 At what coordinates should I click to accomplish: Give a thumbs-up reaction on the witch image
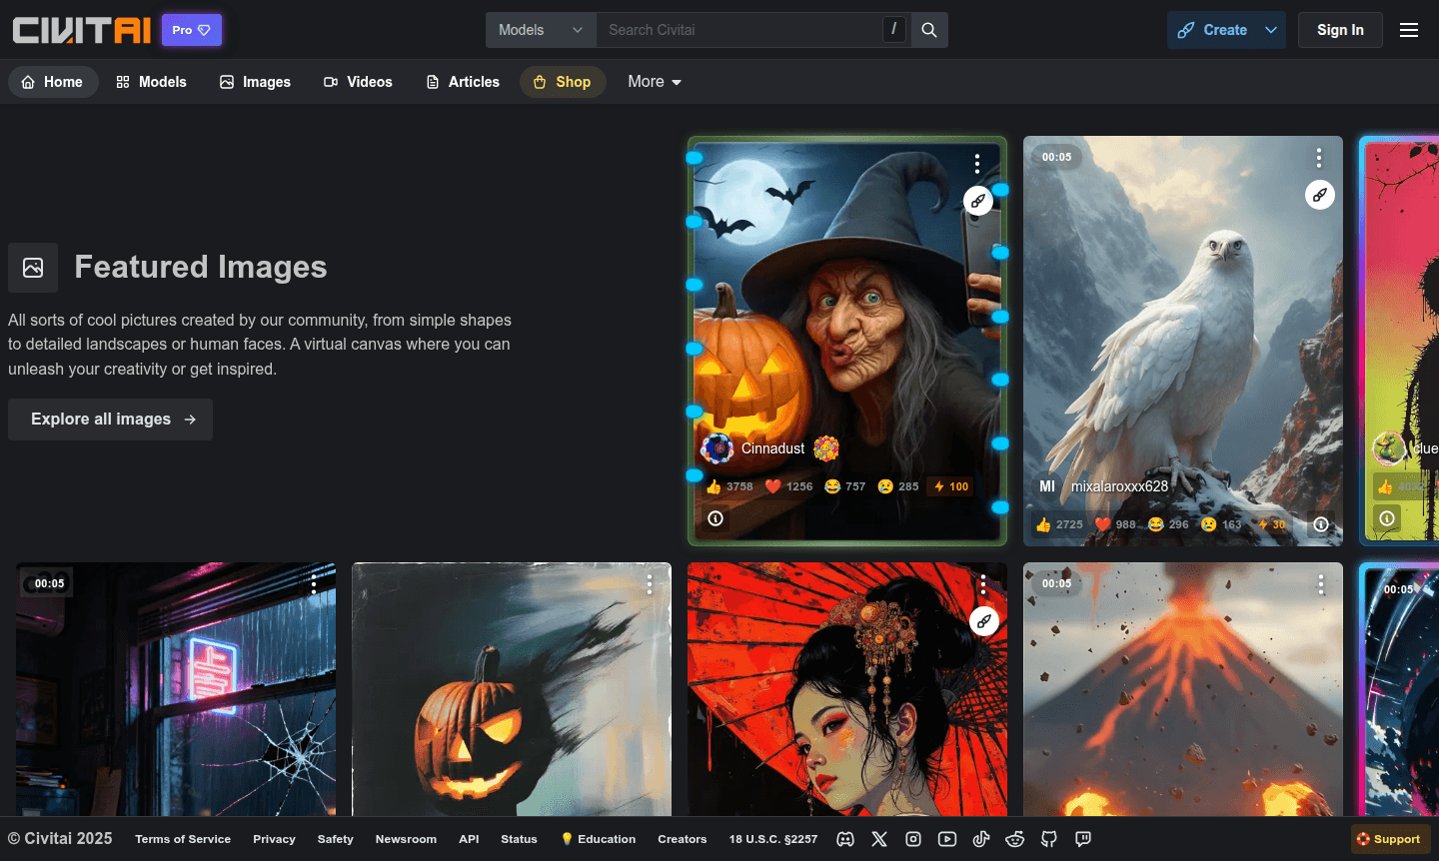[x=717, y=486]
